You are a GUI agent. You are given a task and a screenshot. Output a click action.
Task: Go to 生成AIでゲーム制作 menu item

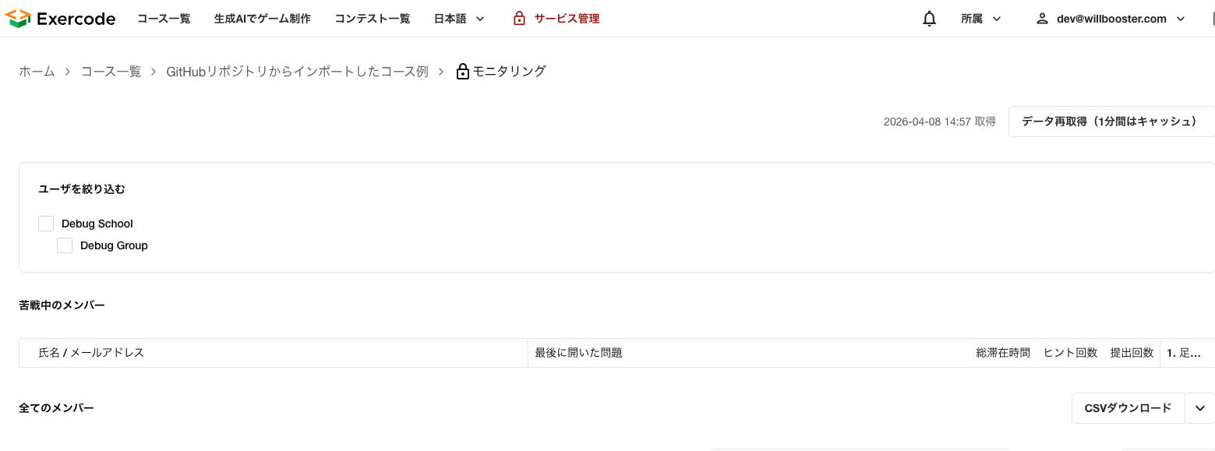(263, 19)
